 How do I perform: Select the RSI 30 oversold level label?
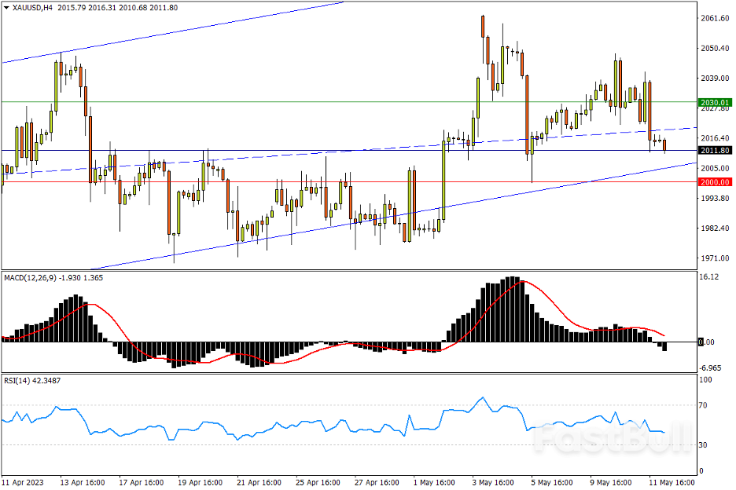pos(705,445)
